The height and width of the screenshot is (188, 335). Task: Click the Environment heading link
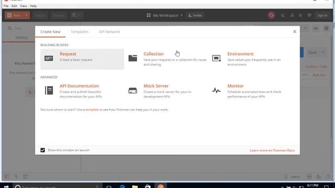(240, 54)
